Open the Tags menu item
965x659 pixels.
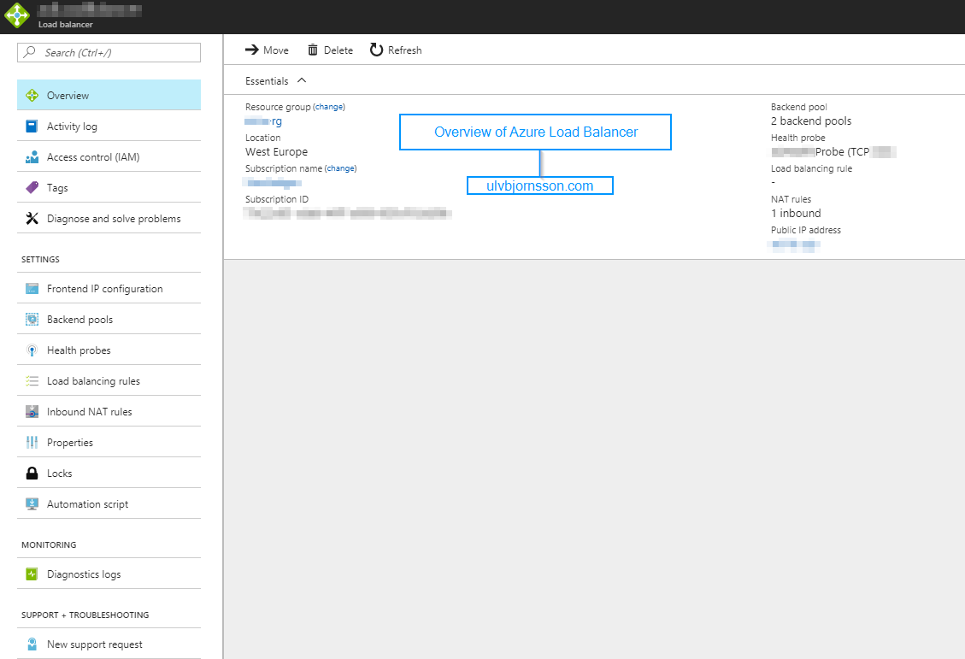109,188
